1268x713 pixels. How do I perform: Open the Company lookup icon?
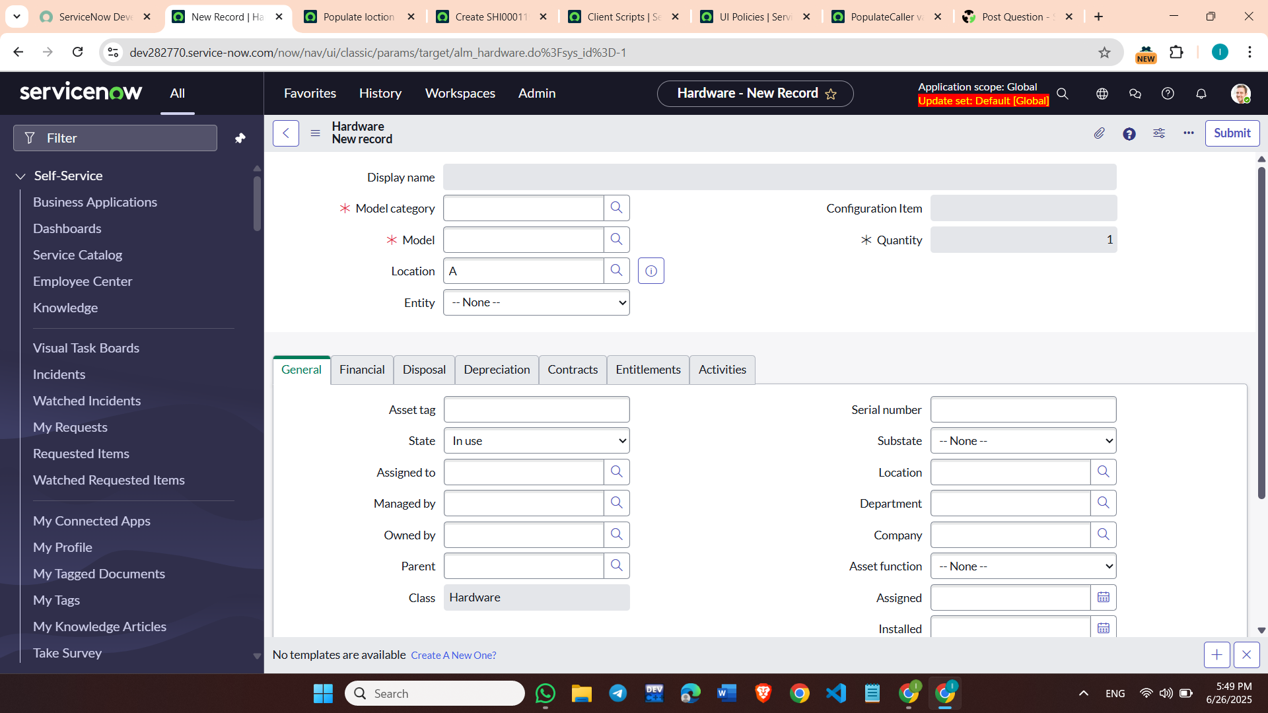point(1103,535)
